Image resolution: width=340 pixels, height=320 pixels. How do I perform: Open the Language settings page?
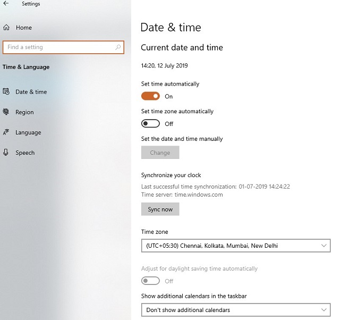pyautogui.click(x=28, y=132)
